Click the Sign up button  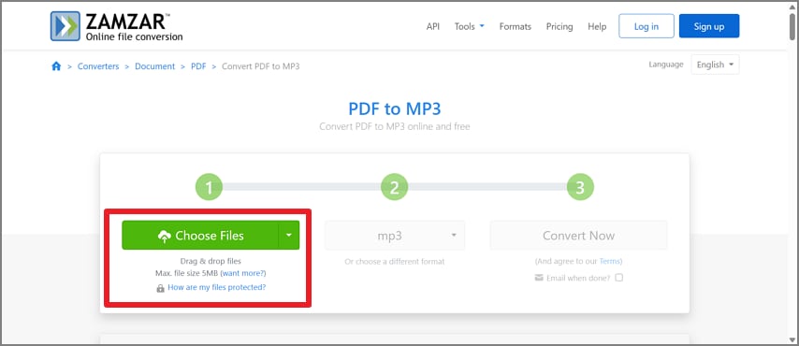click(x=709, y=26)
